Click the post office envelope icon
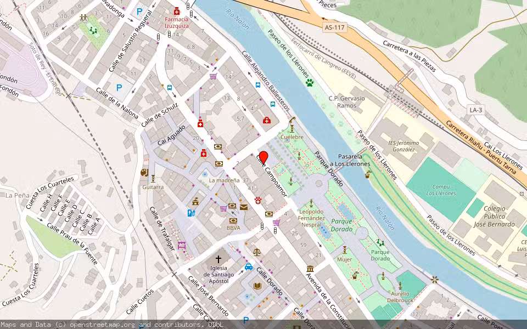Screen dimensions: 527x329 pos(244,207)
